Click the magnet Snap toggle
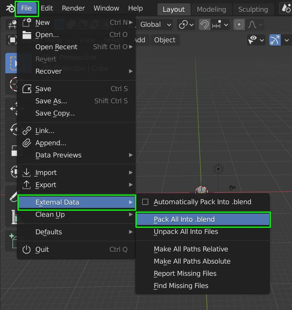The width and height of the screenshot is (292, 310). pos(205,24)
